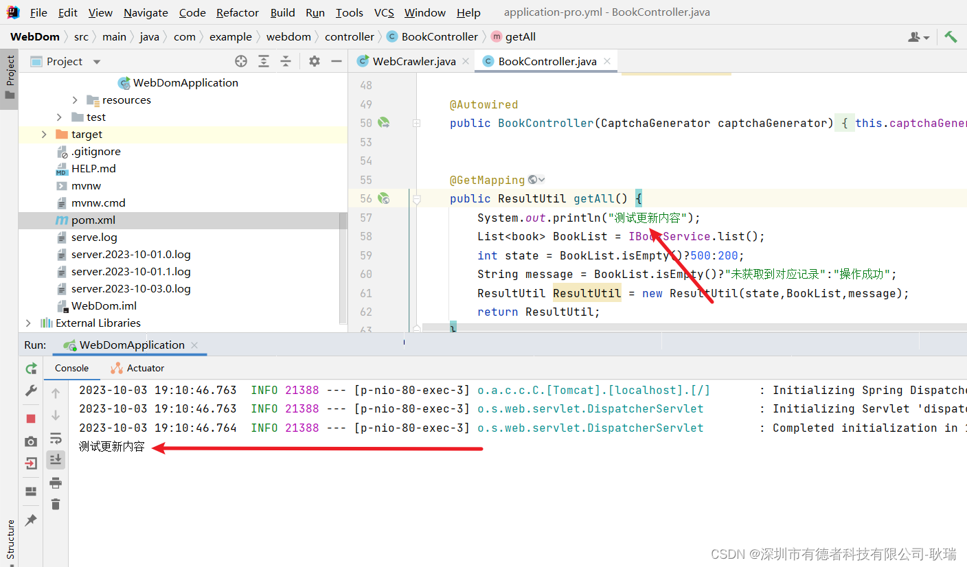This screenshot has height=567, width=967.
Task: Click the Rerun WebDomApplication icon
Action: [31, 369]
